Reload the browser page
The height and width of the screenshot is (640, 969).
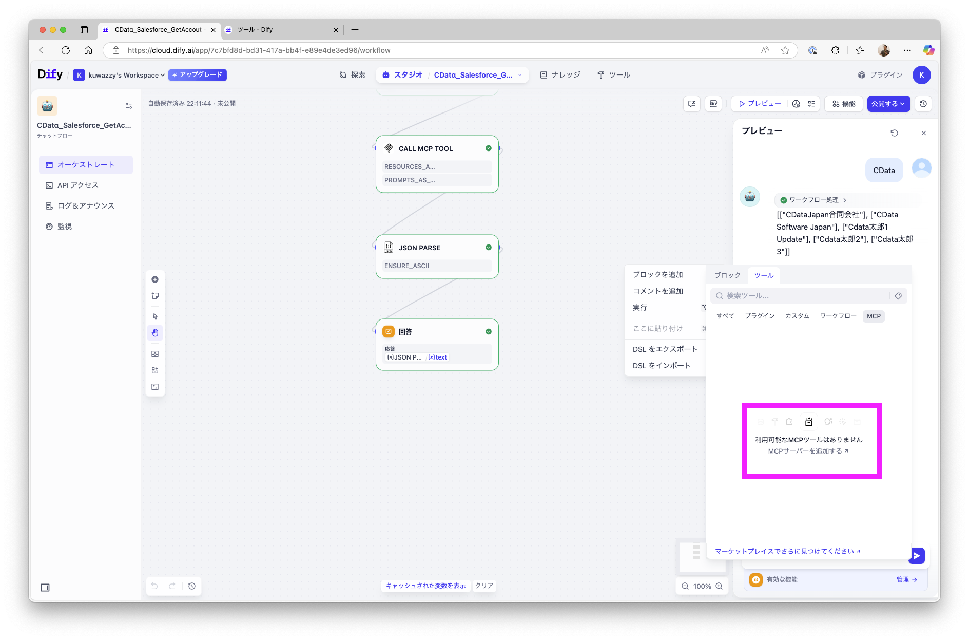coord(66,50)
